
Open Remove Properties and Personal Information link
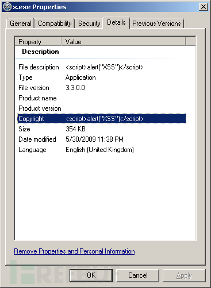pos(74,251)
